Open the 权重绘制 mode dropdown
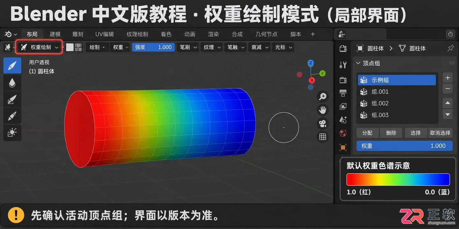The height and width of the screenshot is (229, 459). (x=40, y=47)
